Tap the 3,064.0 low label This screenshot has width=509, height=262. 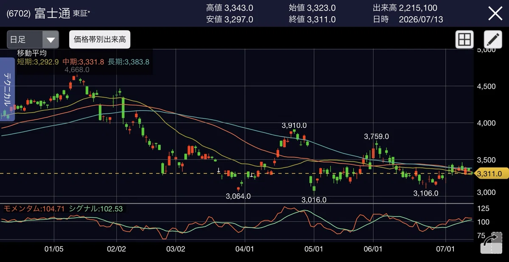tap(238, 196)
